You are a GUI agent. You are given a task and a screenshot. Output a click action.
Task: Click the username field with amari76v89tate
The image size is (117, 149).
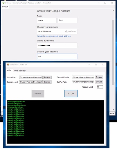[x=57, y=31]
